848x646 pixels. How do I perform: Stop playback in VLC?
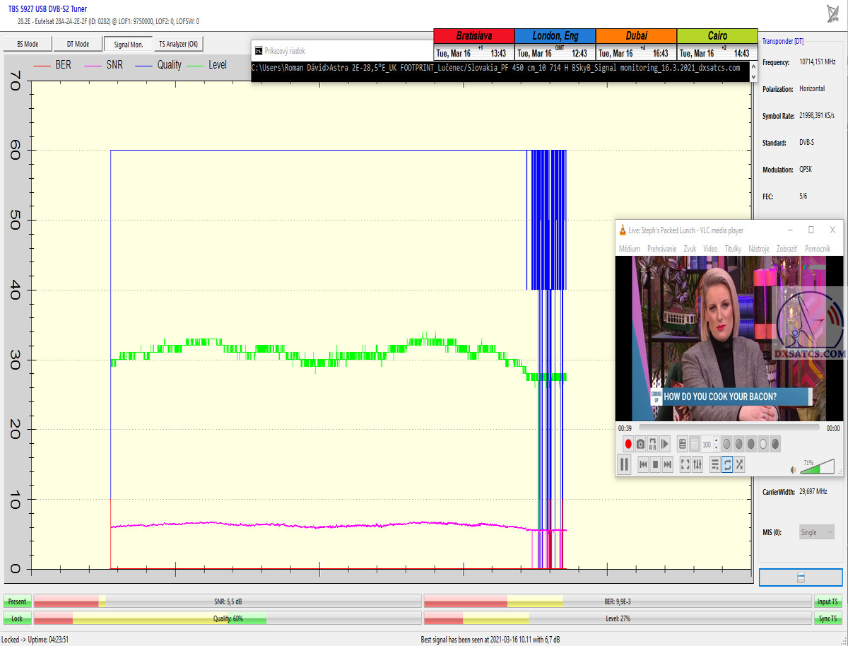click(x=655, y=464)
